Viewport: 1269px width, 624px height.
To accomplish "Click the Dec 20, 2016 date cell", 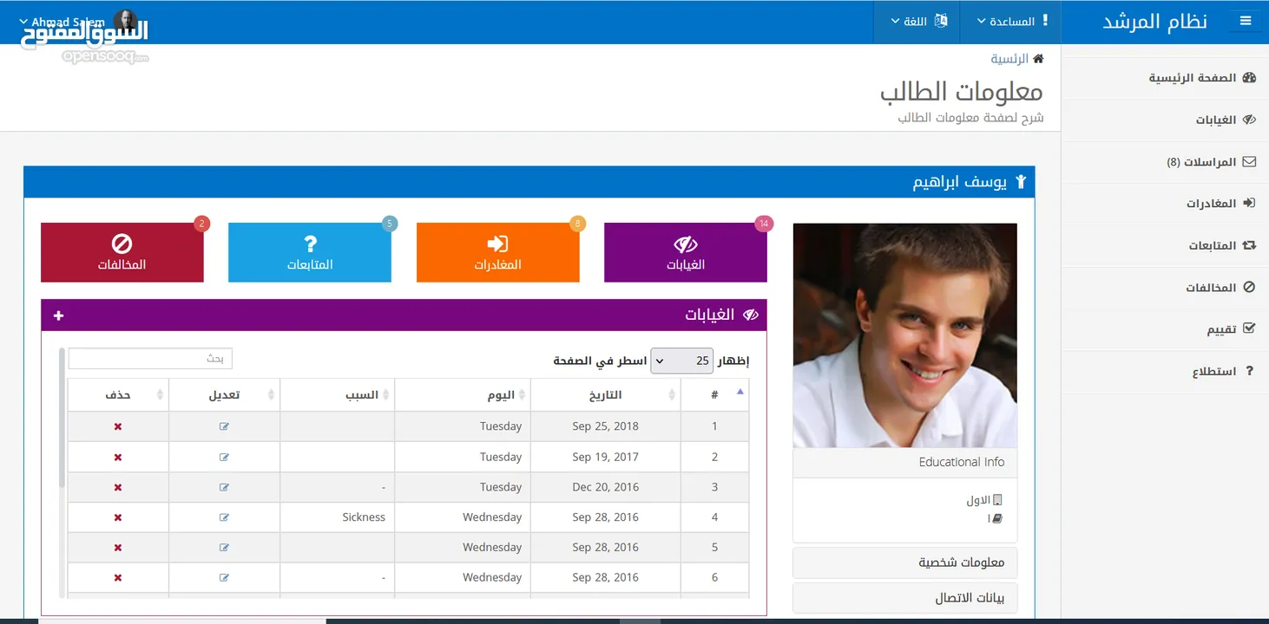I will click(x=605, y=487).
